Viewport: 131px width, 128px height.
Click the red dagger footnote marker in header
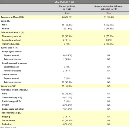pos(109,9)
